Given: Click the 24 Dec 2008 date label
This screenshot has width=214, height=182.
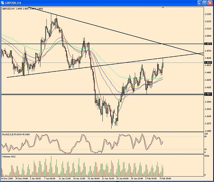Looking at the screenshot, I should pos(7,179).
